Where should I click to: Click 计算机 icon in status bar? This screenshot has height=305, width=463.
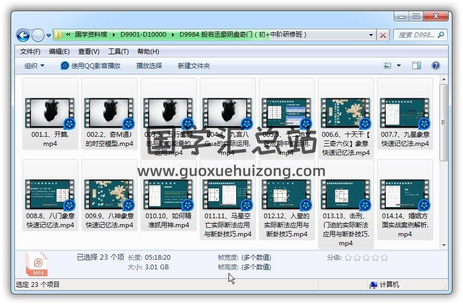(373, 285)
